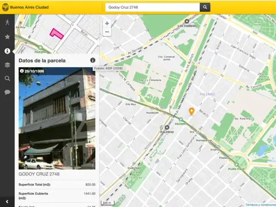Image resolution: width=276 pixels, height=207 pixels.
Task: Open the building photo of Godoy Cruz 2748
Action: [x=57, y=118]
